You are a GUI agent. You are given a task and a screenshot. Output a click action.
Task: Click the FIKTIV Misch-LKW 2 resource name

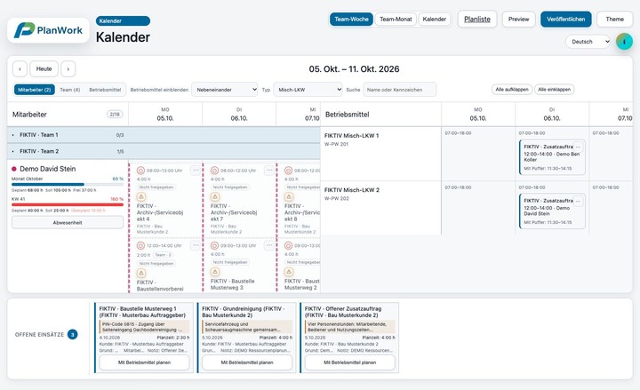coord(352,190)
